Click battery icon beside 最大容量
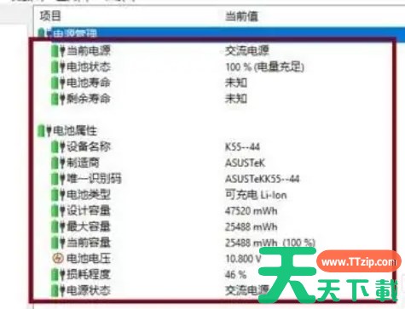The width and height of the screenshot is (405, 309). coord(58,226)
